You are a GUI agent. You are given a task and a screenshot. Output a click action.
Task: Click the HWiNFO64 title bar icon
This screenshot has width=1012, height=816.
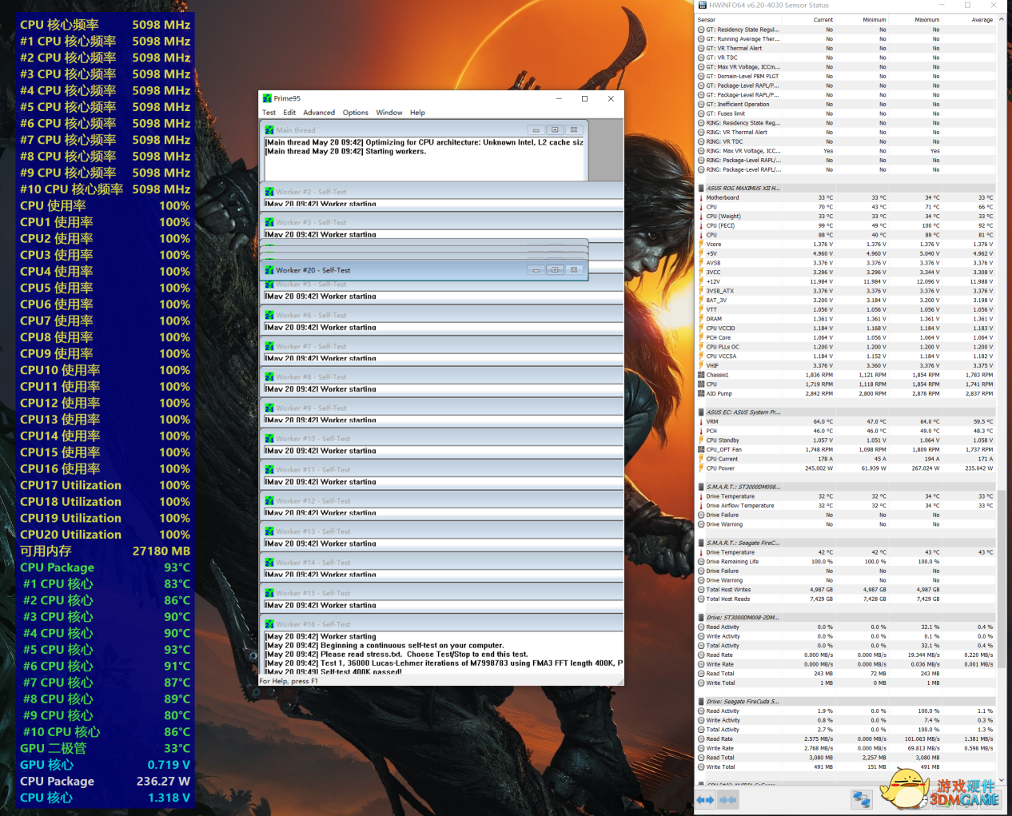(x=702, y=5)
